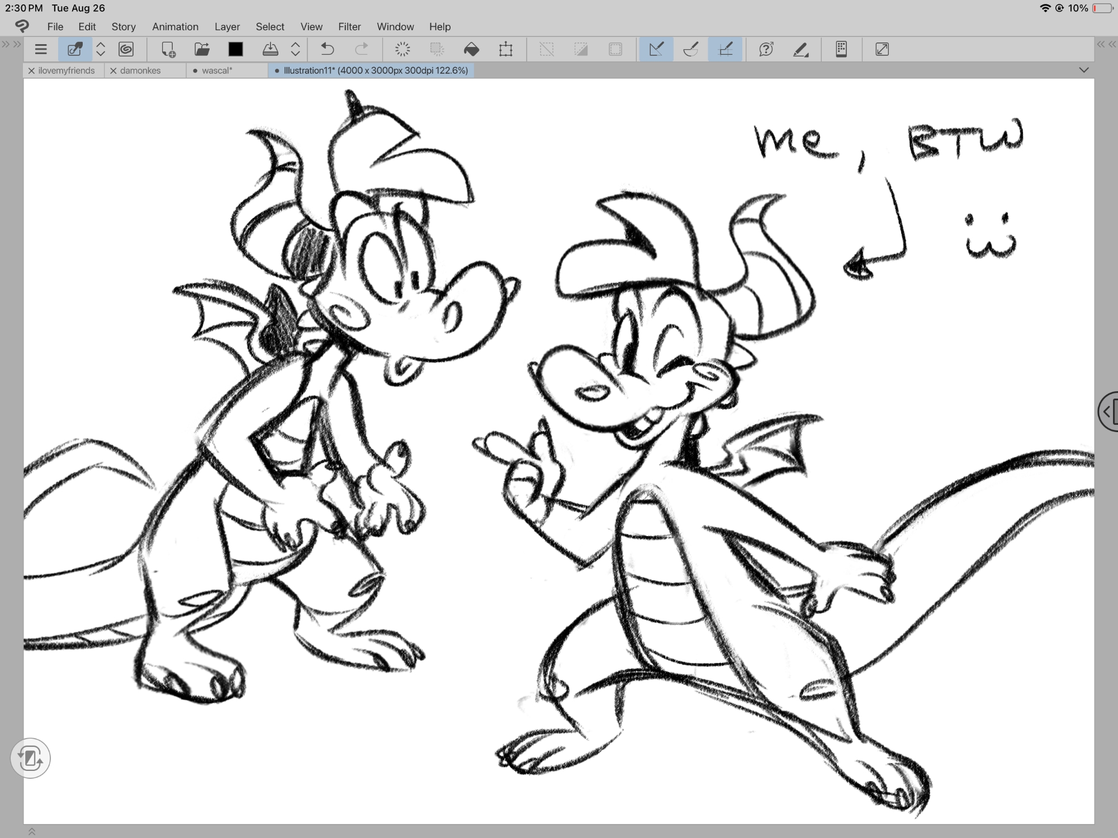Open the Filter menu
Viewport: 1118px width, 838px height.
click(349, 26)
